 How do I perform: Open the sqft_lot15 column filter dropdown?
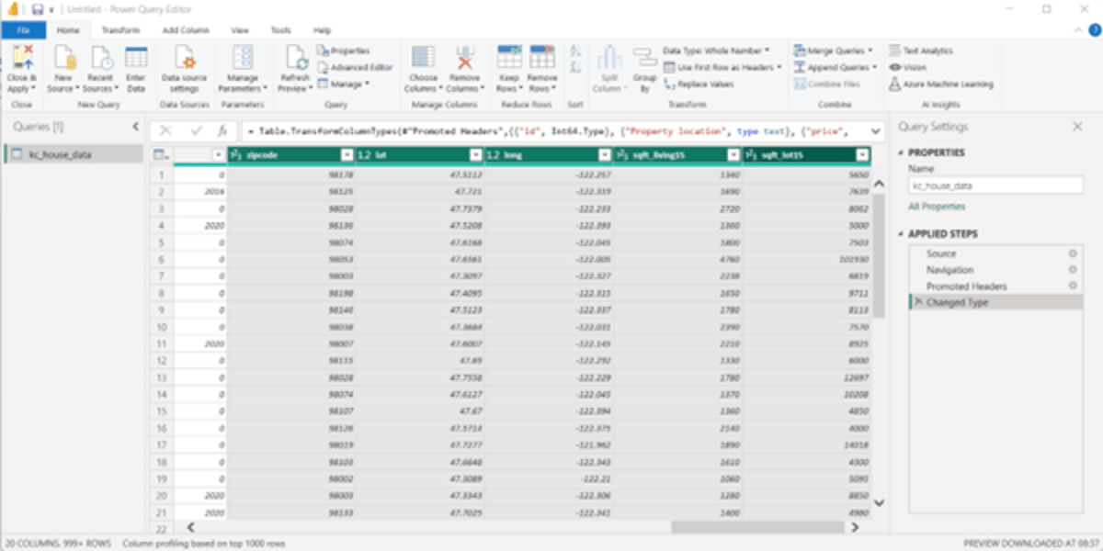click(x=861, y=155)
